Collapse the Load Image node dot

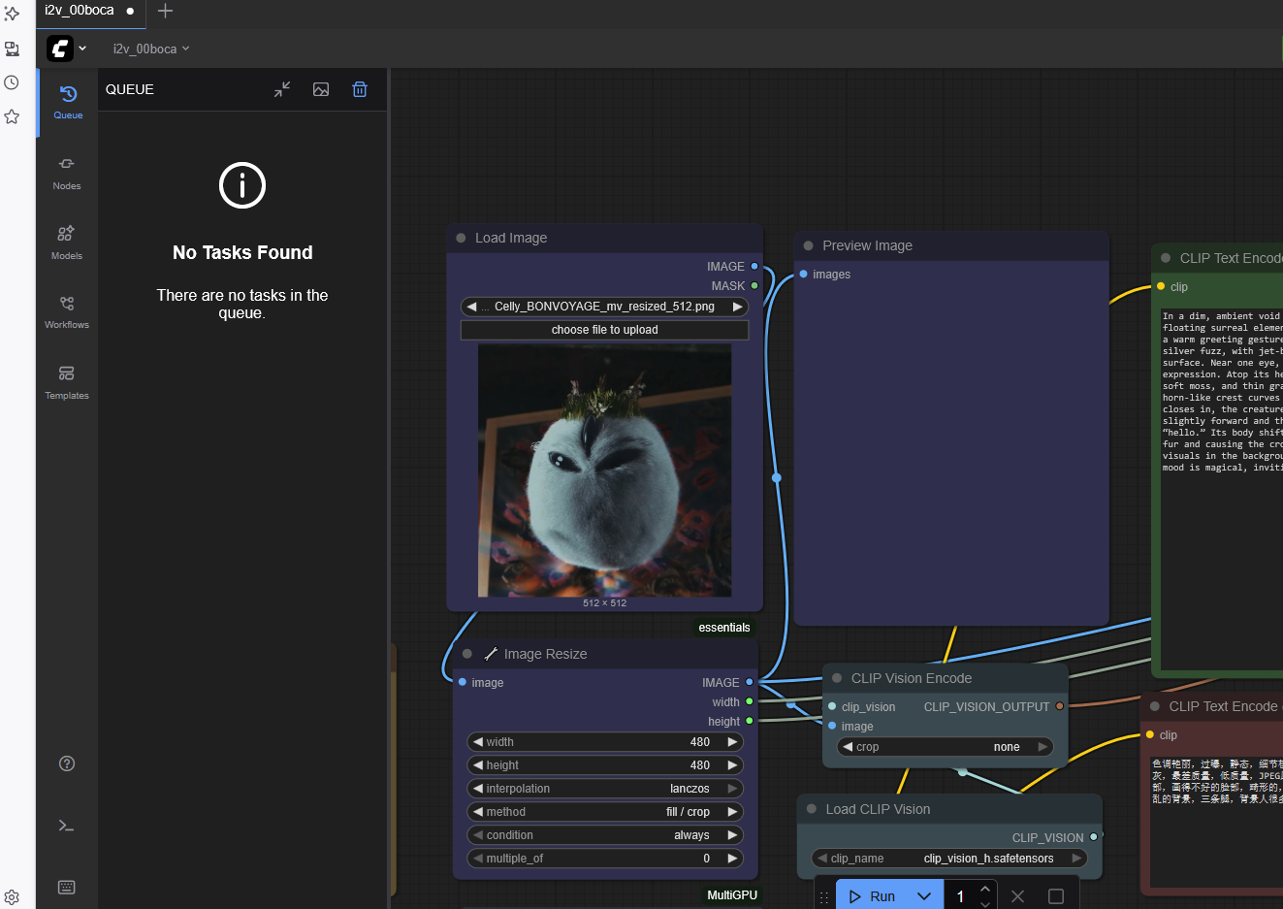pos(461,238)
